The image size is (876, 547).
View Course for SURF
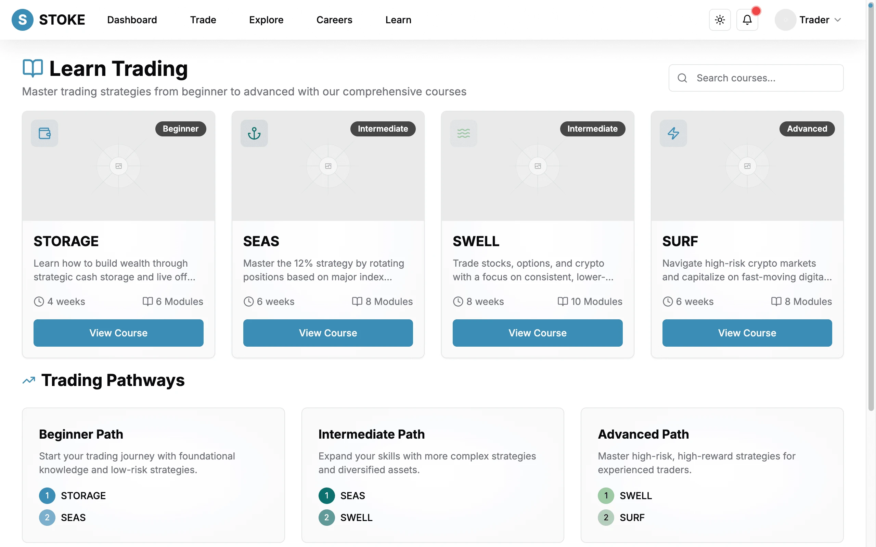[747, 333]
